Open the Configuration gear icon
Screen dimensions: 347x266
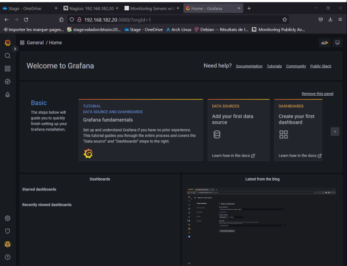pos(8,218)
